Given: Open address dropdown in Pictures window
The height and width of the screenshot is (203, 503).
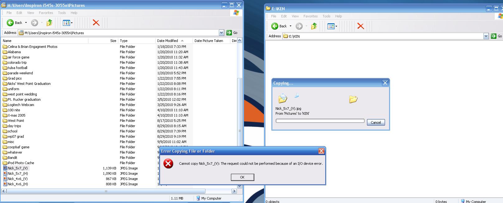Looking at the screenshot, I should (221, 33).
